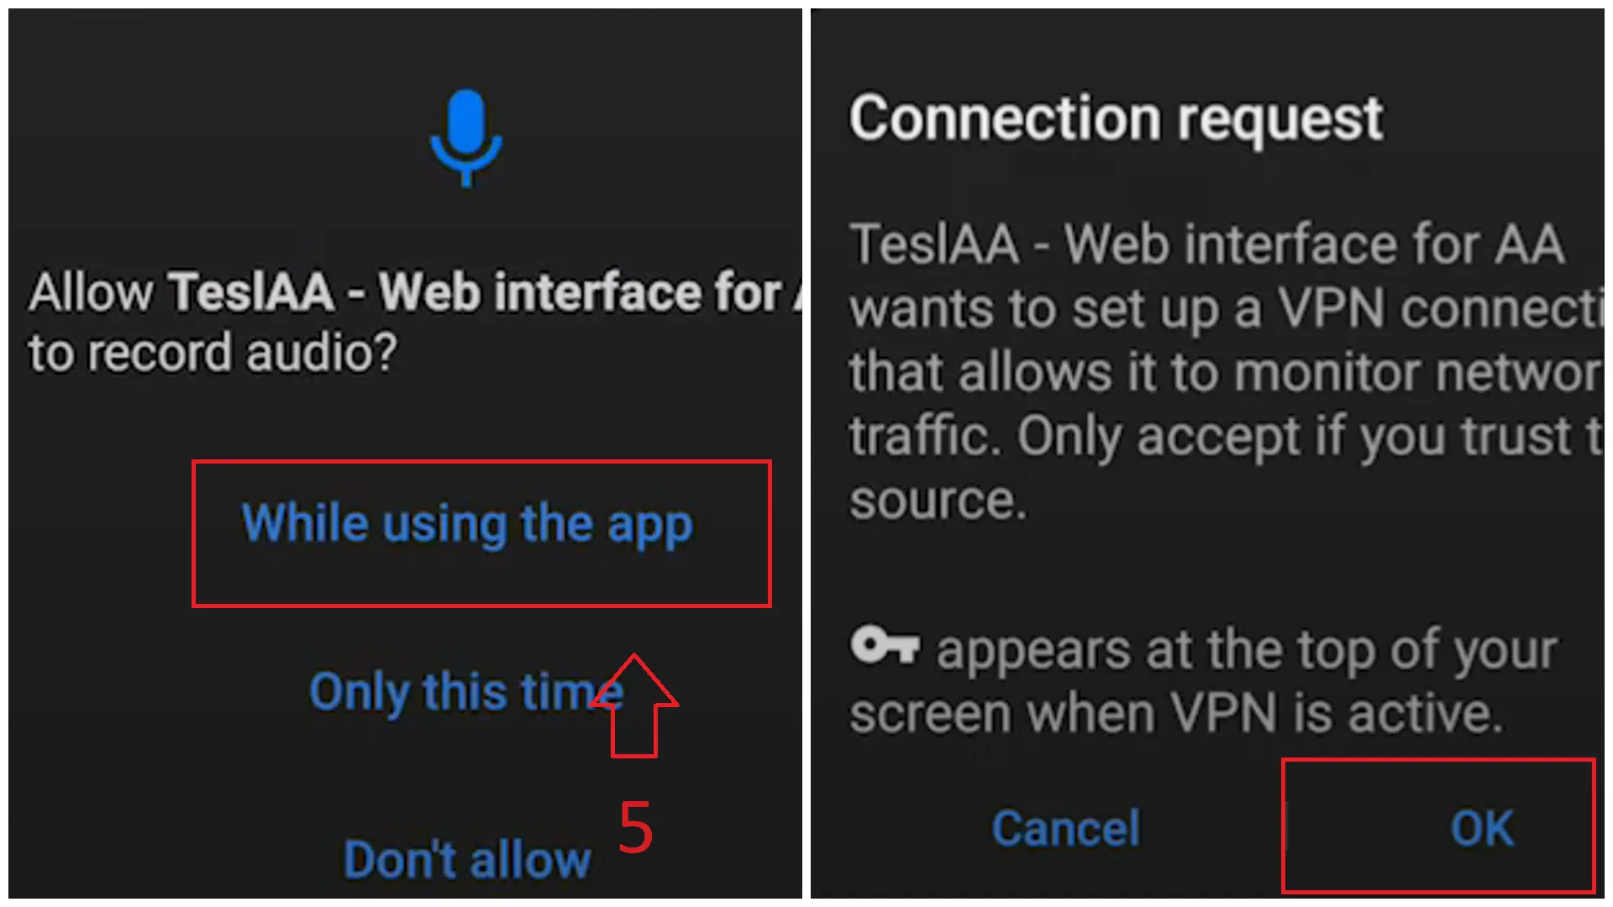The height and width of the screenshot is (907, 1613).
Task: Click the VPN warning paragraph text
Action: (1226, 371)
